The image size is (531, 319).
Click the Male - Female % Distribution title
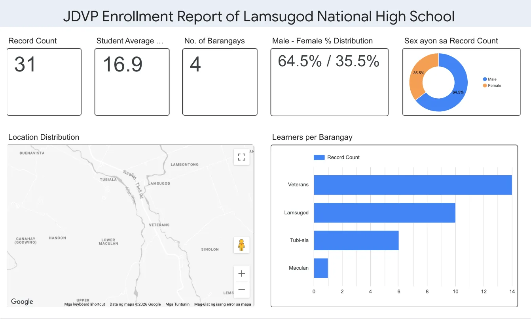[322, 41]
